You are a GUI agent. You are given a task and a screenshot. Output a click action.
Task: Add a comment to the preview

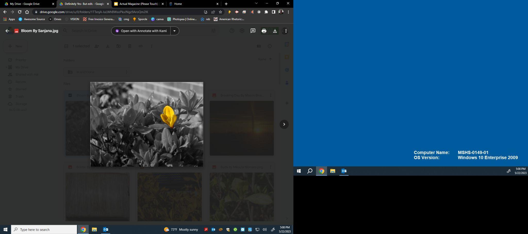click(253, 31)
